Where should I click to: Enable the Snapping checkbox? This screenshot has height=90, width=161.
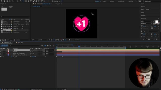[x=53, y=1]
